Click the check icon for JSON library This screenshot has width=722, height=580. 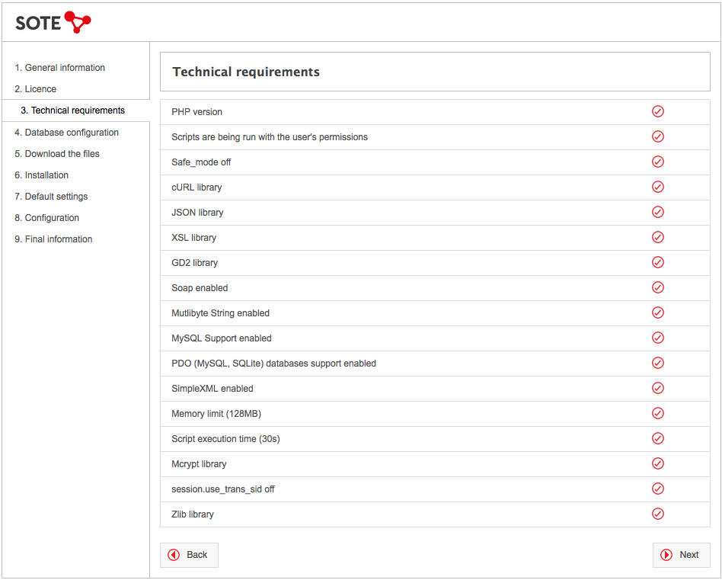pyautogui.click(x=657, y=212)
